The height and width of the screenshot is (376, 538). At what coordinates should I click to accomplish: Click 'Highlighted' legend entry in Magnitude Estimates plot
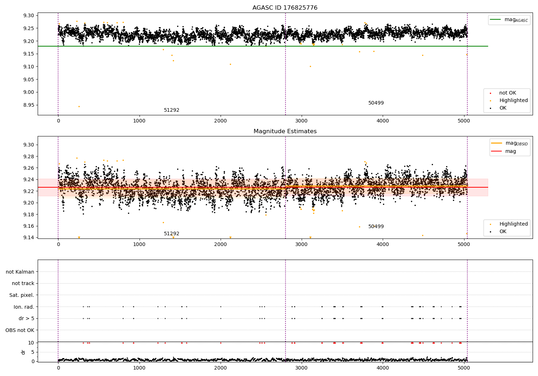click(514, 224)
